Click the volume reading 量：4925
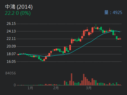The width and height of the screenshot is (127, 95). tap(113, 12)
